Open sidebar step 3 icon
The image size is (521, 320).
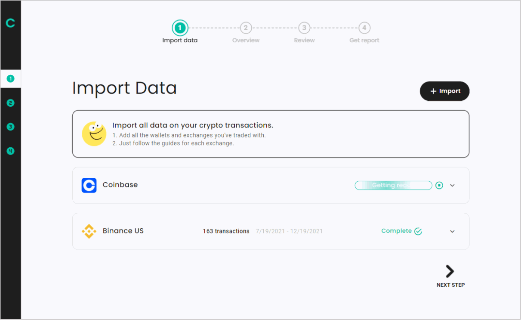point(10,127)
